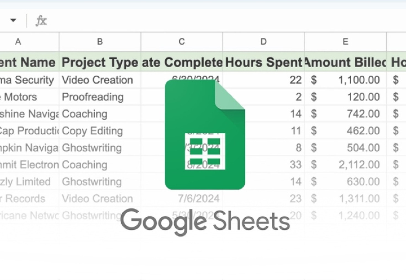406x280 pixels.
Task: Select hours value 33
Action: pos(263,164)
